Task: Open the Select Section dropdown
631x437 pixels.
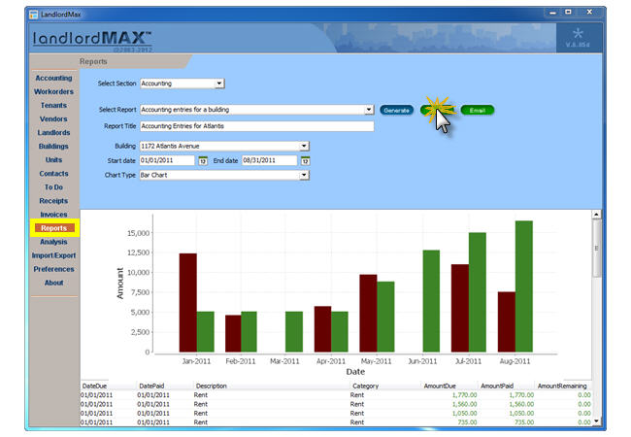Action: (218, 84)
